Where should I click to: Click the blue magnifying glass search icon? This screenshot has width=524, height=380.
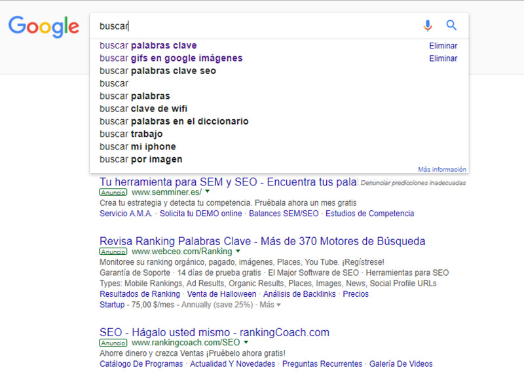point(451,25)
